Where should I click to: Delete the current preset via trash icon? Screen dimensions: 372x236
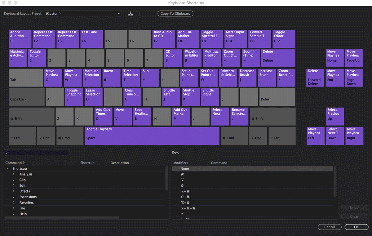[x=139, y=13]
